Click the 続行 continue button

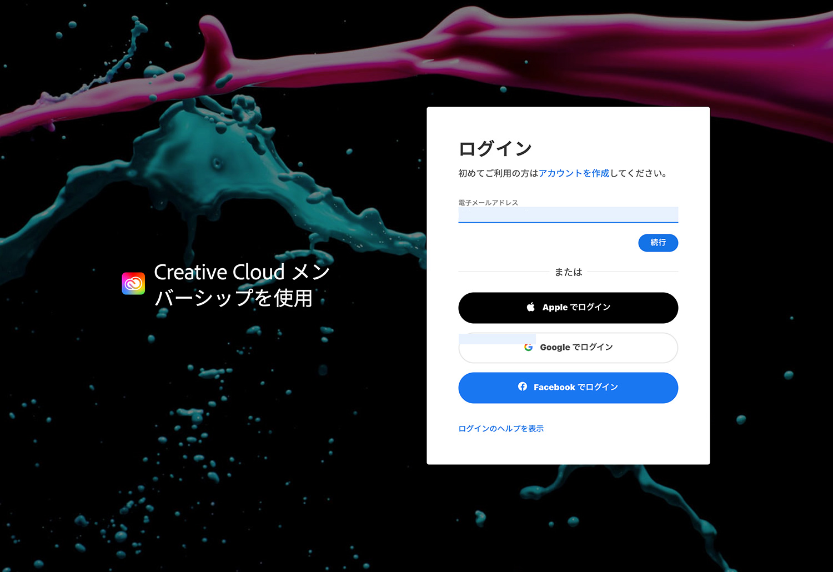pos(658,243)
